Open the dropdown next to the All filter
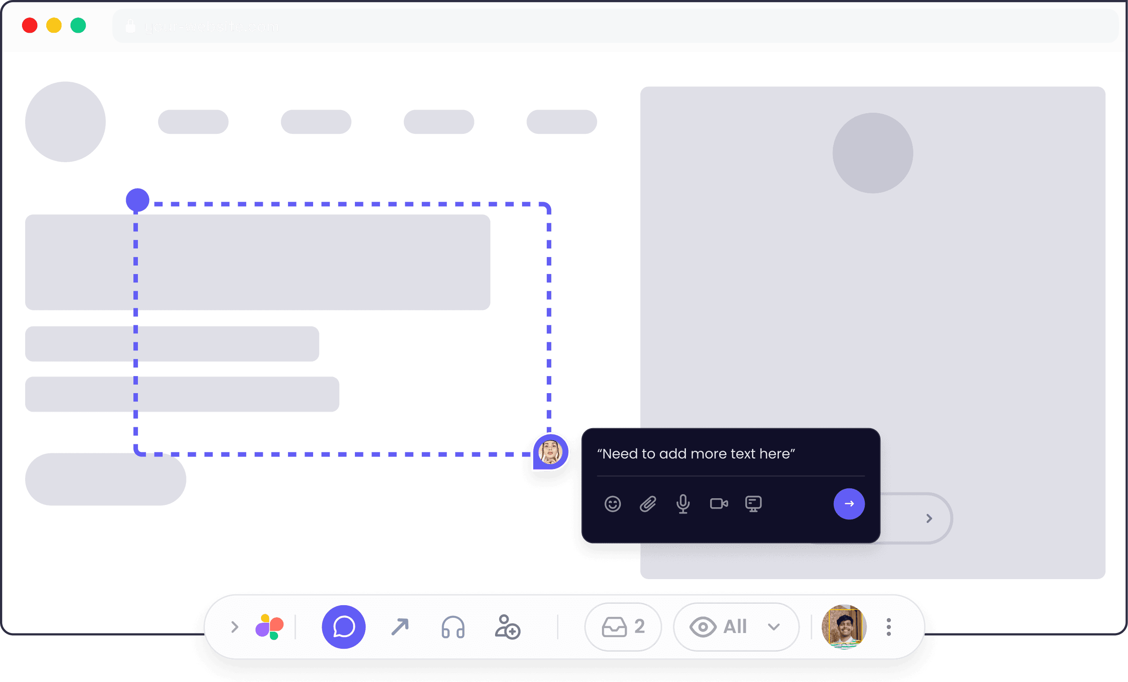 coord(774,628)
